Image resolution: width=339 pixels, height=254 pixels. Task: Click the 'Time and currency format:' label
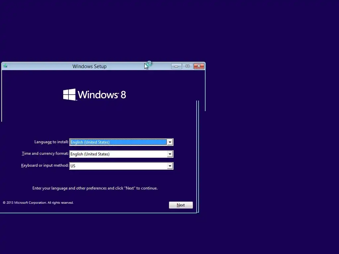pos(45,153)
